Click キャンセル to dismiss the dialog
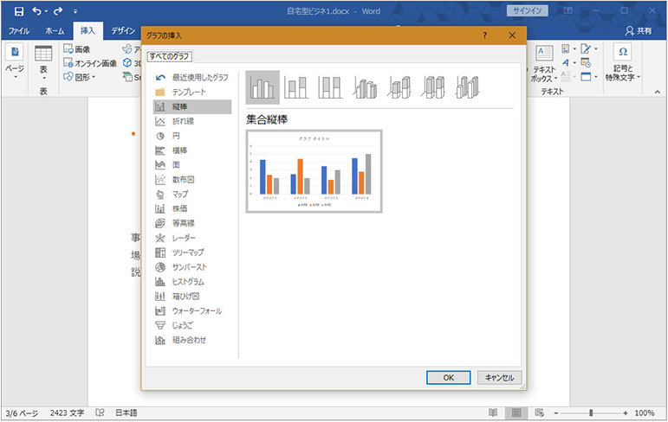The height and width of the screenshot is (422, 668). coord(499,377)
